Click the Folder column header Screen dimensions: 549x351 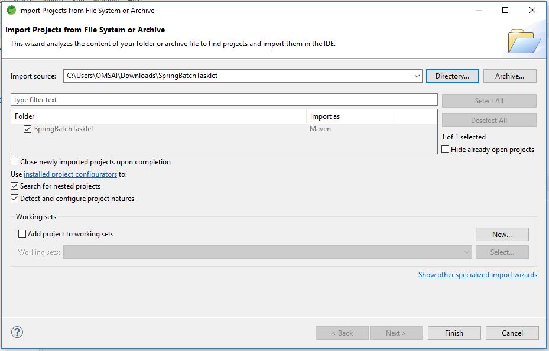pos(24,116)
